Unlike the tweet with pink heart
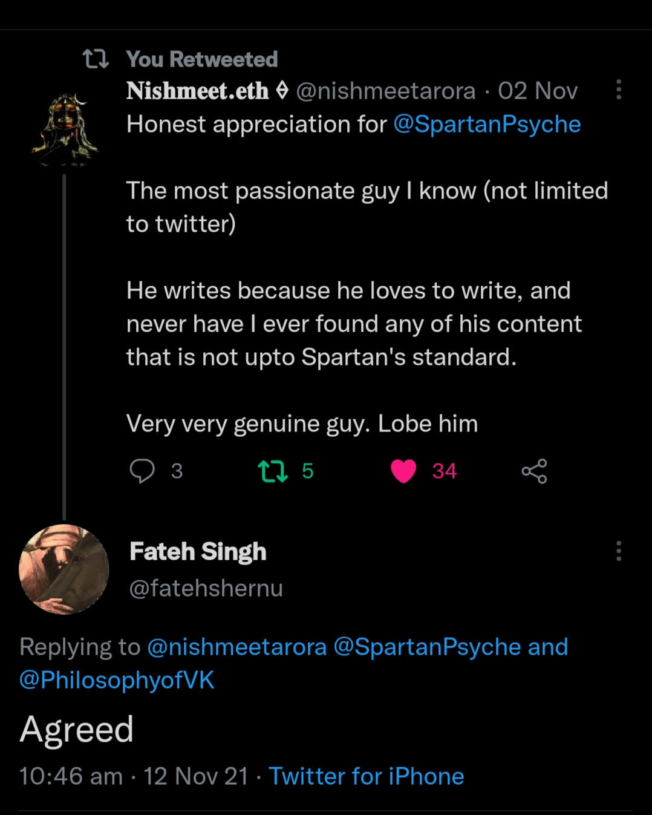Viewport: 652px width, 815px height. 403,471
